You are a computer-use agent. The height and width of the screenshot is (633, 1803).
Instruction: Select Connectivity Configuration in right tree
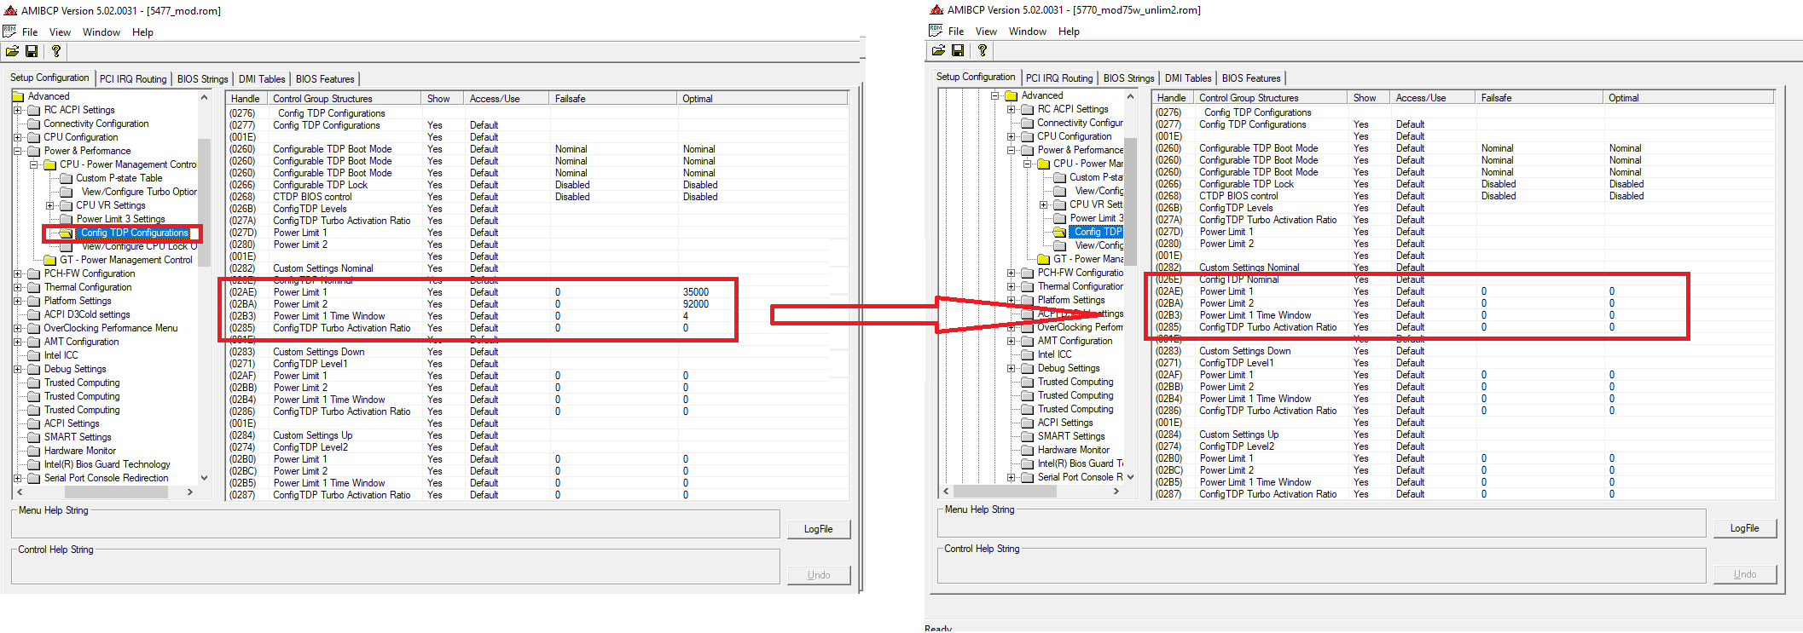[x=1080, y=123]
